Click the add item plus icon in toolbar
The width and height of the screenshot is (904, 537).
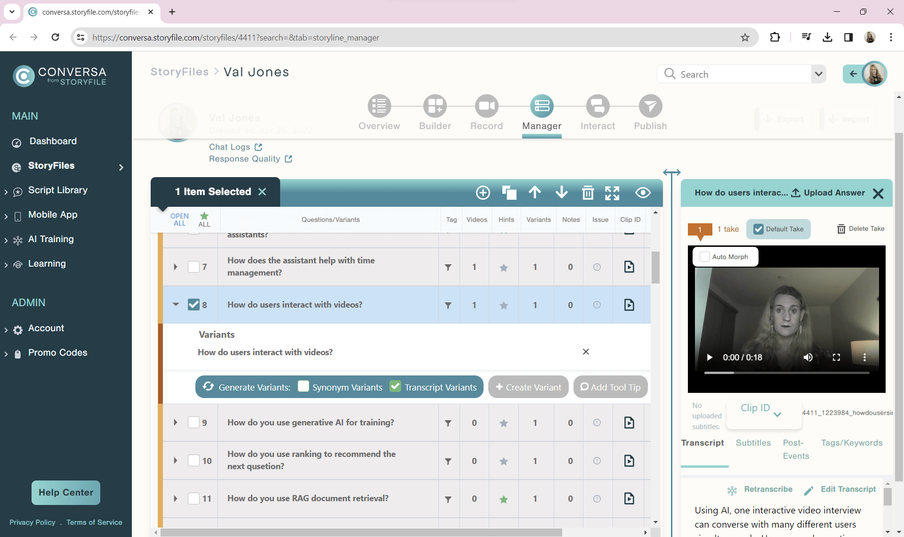tap(483, 193)
